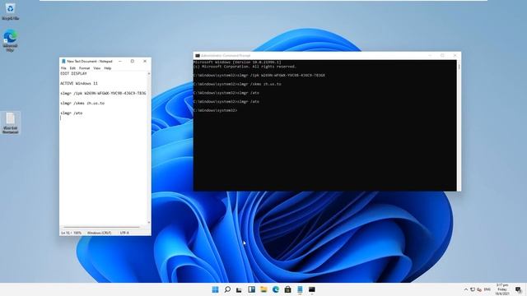
Task: Close the Command Prompt window
Action: [455, 55]
